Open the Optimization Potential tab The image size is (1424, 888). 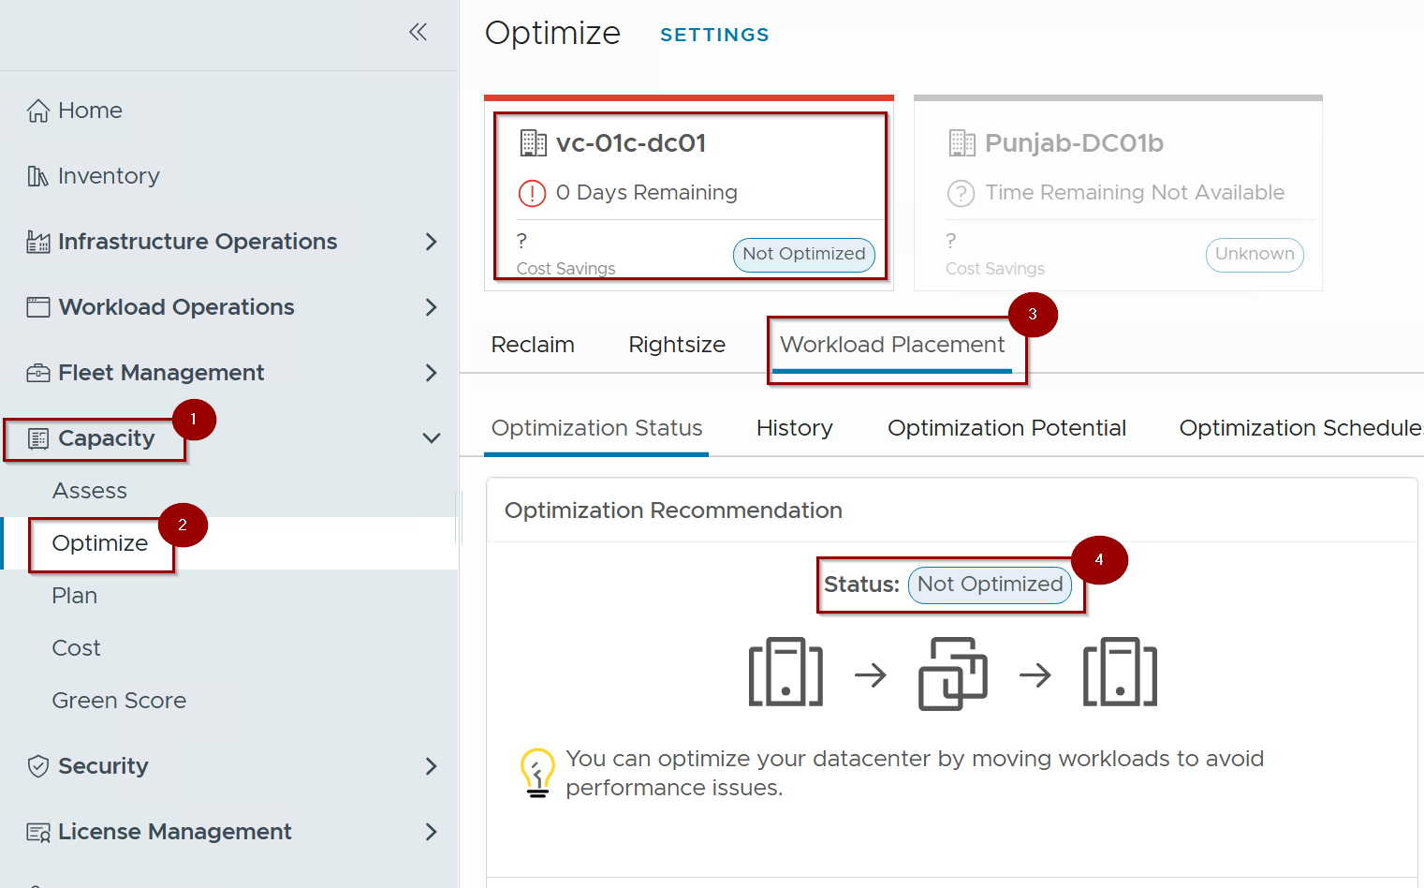(1006, 428)
